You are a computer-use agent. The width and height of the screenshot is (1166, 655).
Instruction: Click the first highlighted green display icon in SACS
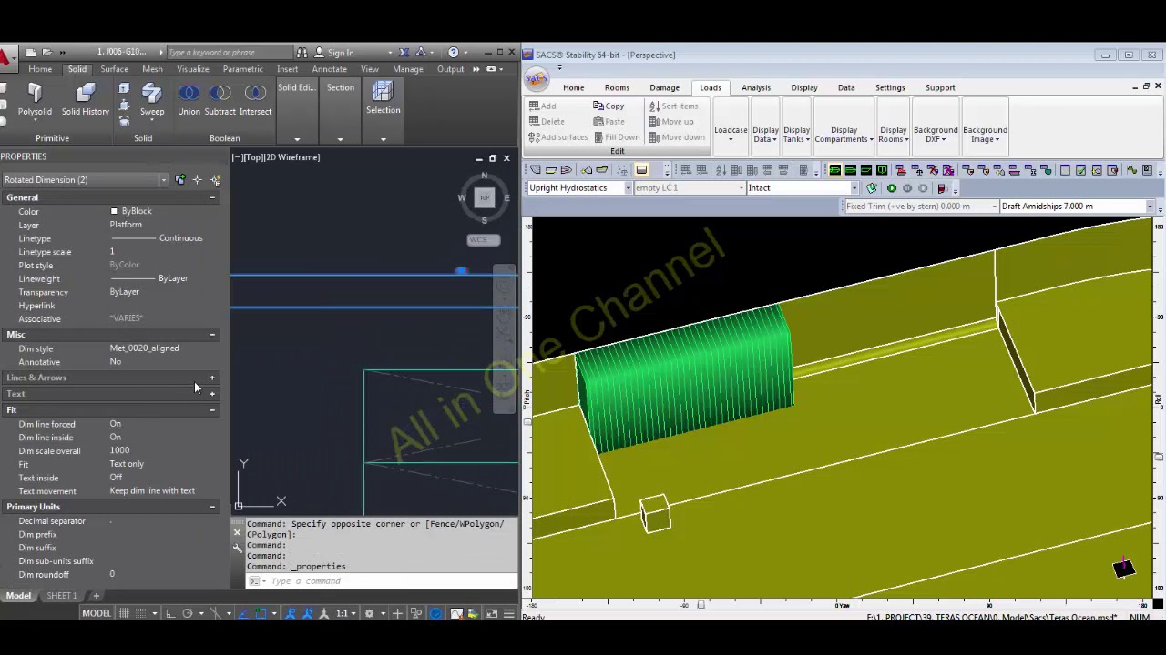(x=834, y=170)
